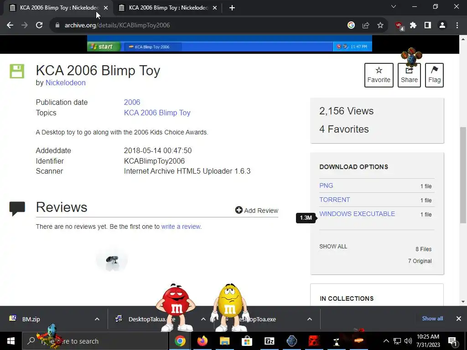
Task: Click the Favorite button
Action: pyautogui.click(x=379, y=75)
